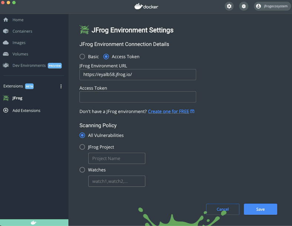The image size is (292, 226).
Task: Select the JFrog Project radio button
Action: [82, 147]
